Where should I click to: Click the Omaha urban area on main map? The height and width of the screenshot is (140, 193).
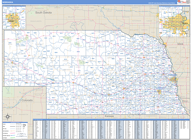(x=173, y=79)
